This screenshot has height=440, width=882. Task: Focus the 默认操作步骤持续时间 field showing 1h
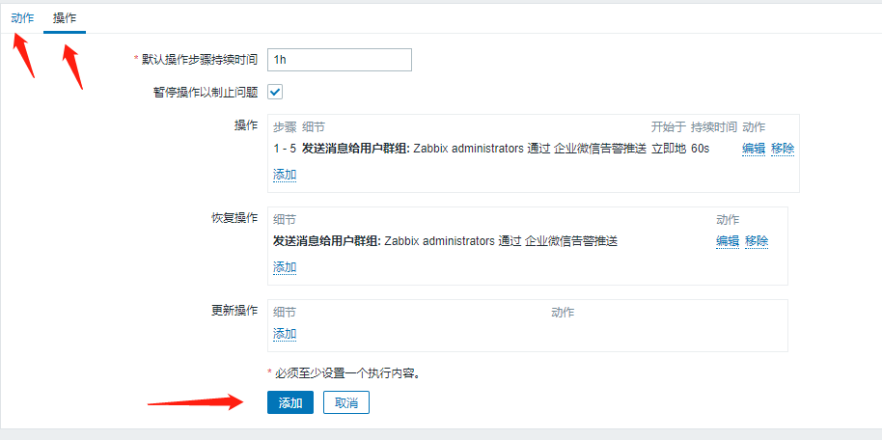340,60
